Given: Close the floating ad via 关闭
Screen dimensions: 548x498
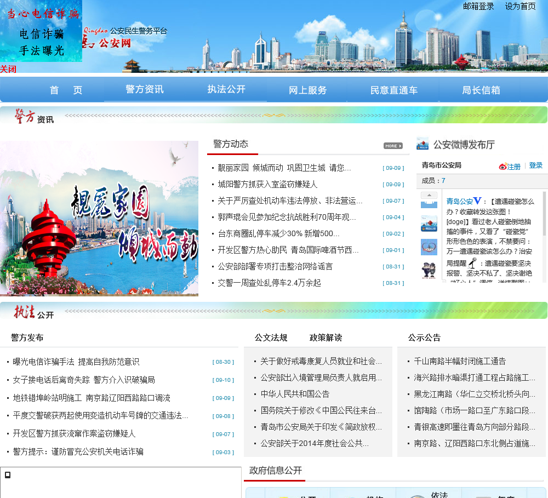Looking at the screenshot, I should point(8,69).
